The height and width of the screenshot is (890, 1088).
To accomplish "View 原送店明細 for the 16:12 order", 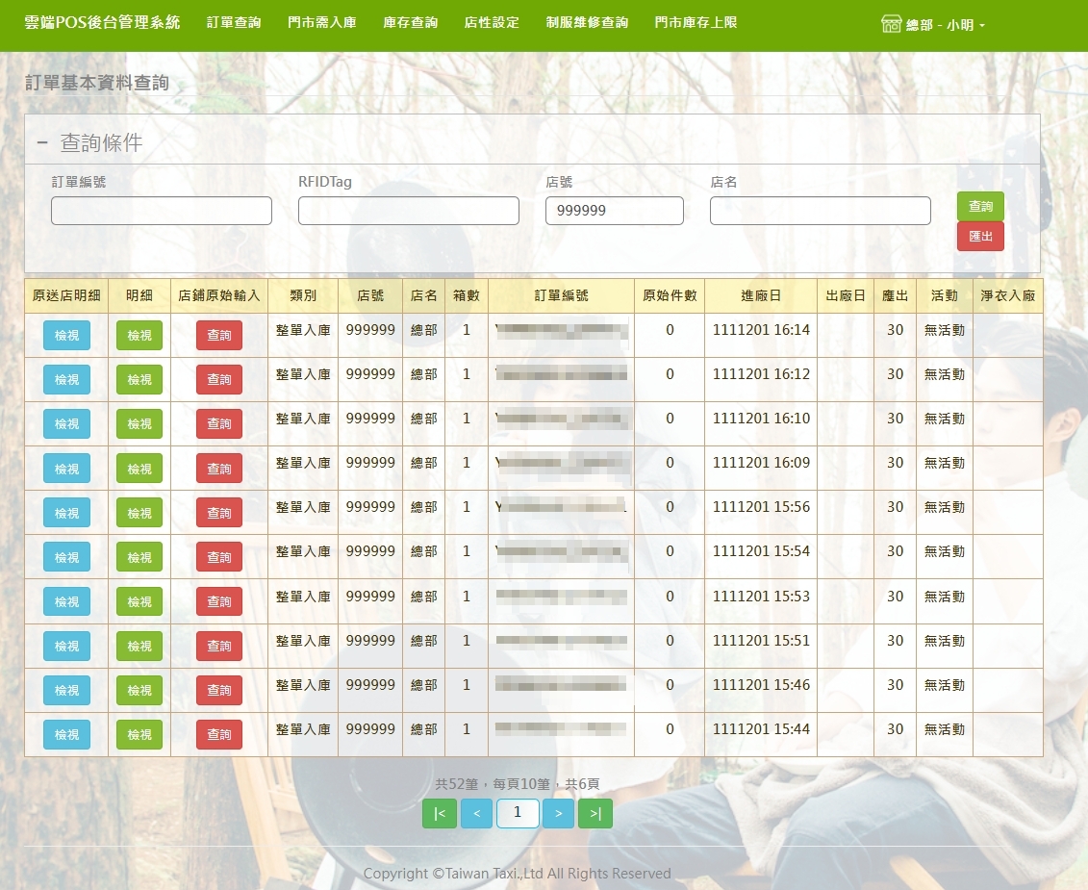I will pos(66,380).
